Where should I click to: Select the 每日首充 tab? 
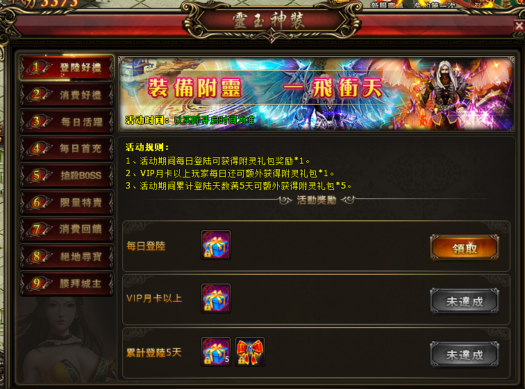tap(67, 148)
